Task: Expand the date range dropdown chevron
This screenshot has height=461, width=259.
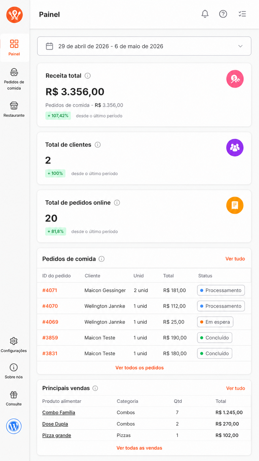Action: pos(240,46)
